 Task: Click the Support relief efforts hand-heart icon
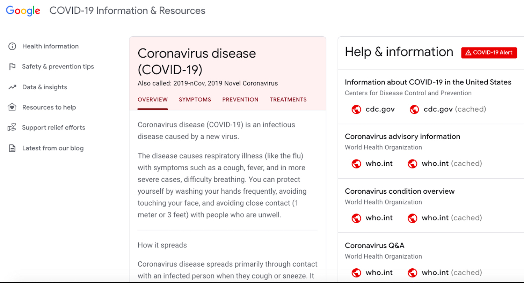(12, 128)
